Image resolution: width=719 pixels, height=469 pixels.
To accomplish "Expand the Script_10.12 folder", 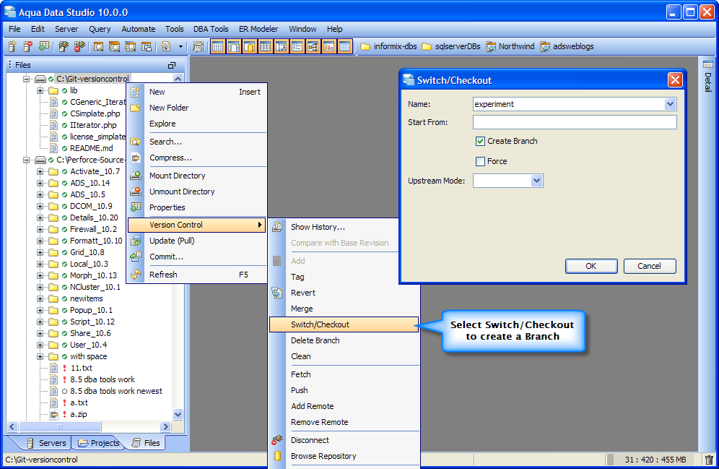I will (40, 322).
